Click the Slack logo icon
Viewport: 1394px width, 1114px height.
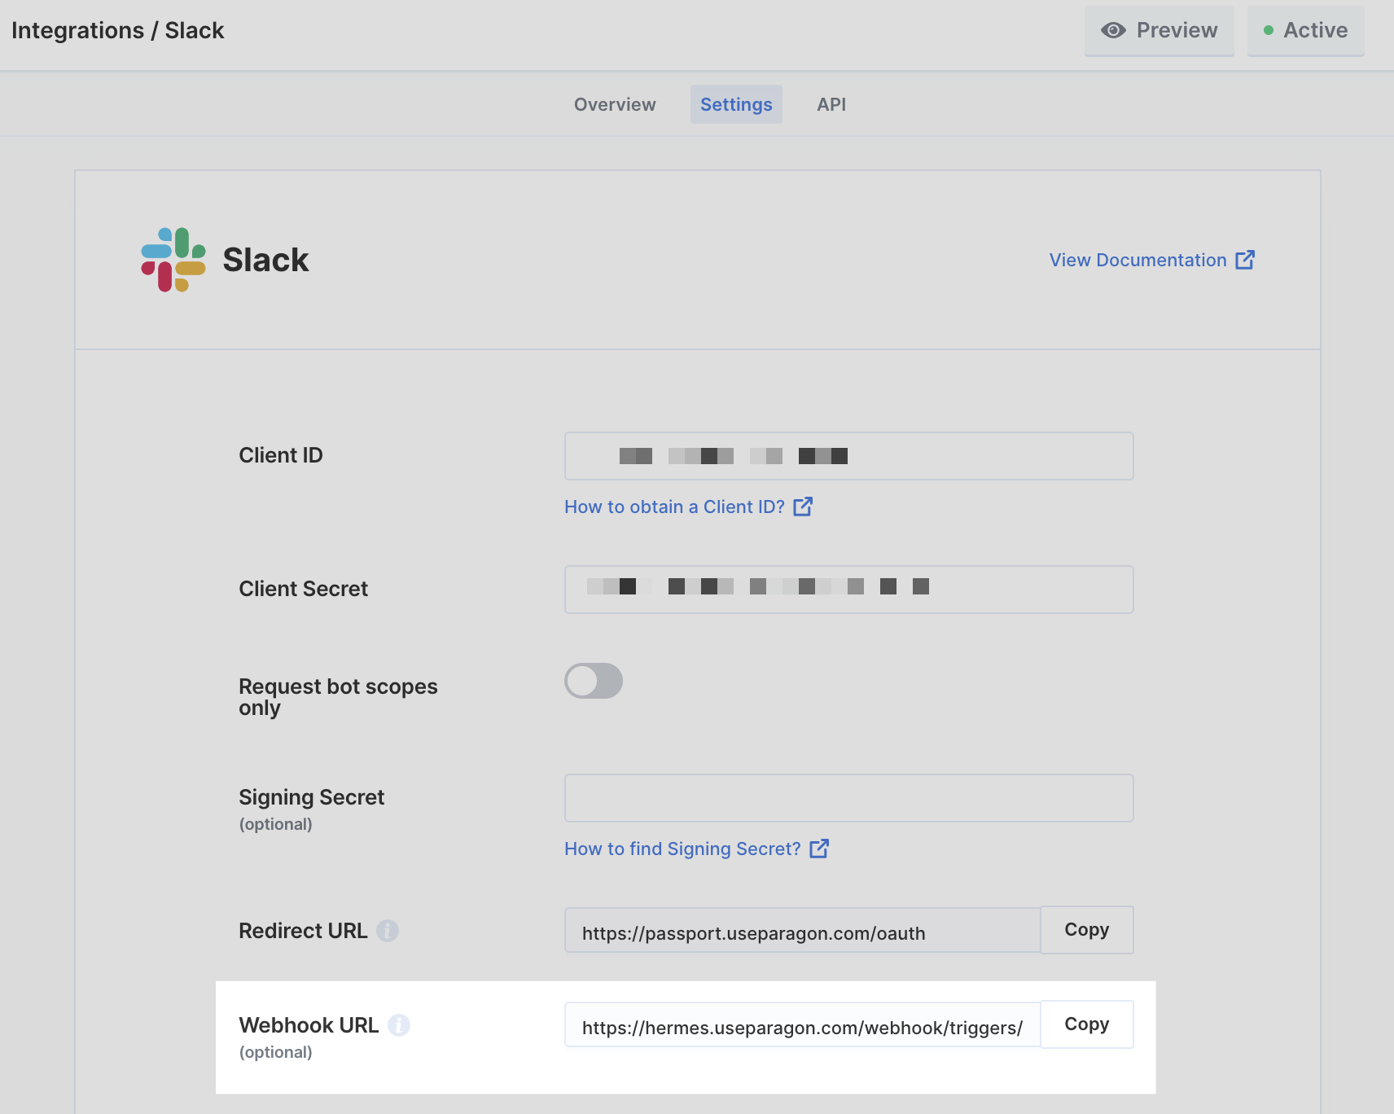coord(173,260)
